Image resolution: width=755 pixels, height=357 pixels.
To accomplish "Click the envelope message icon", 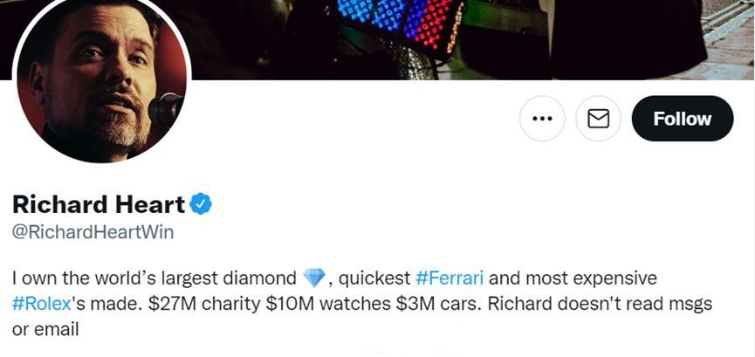I will pyautogui.click(x=598, y=119).
